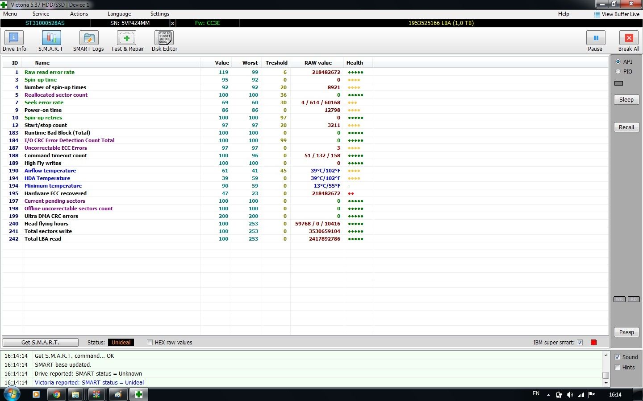Select the Head flying hours row
The height and width of the screenshot is (401, 643).
(305, 224)
